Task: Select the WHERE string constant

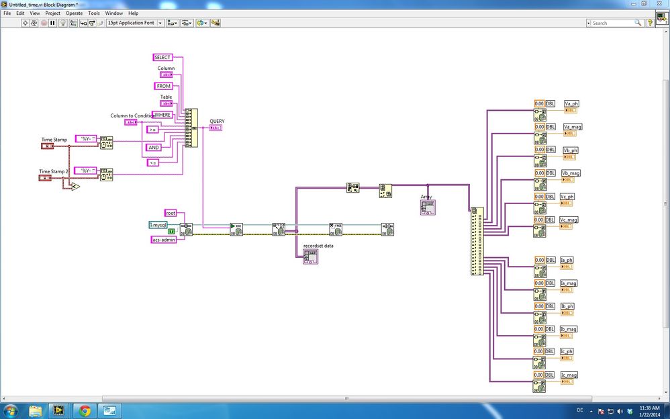Action: (x=162, y=115)
